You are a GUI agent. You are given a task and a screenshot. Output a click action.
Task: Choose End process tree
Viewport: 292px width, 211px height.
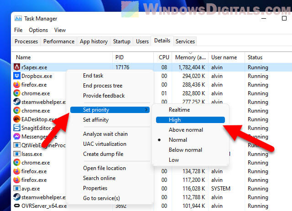[110, 86]
